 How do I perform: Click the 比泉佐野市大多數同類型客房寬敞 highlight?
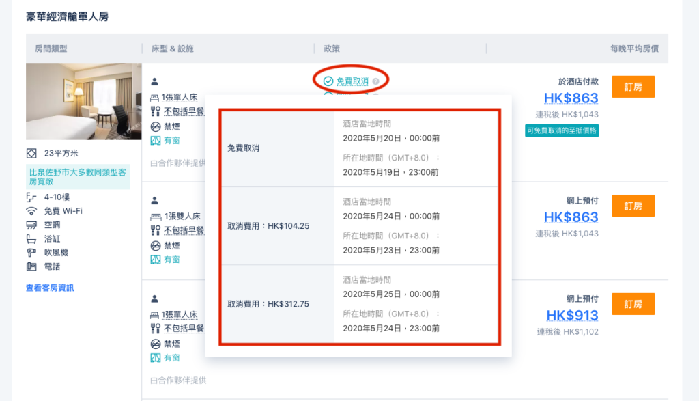[x=78, y=177]
